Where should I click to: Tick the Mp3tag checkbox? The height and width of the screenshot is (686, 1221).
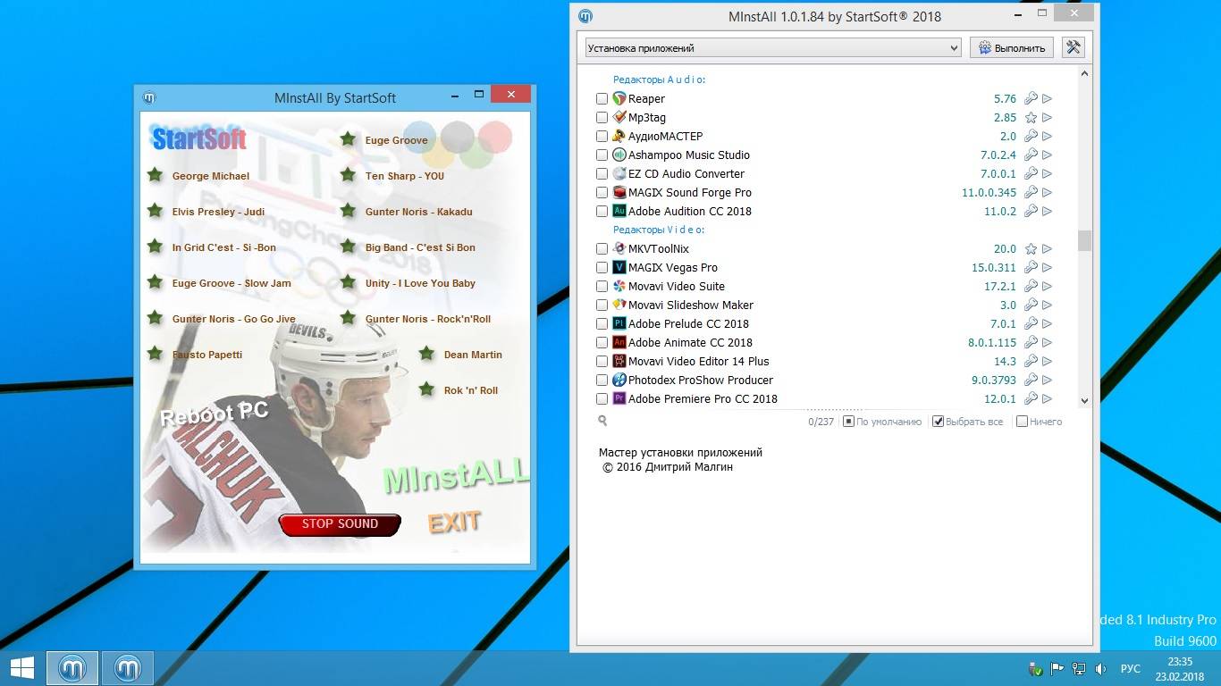tap(602, 118)
